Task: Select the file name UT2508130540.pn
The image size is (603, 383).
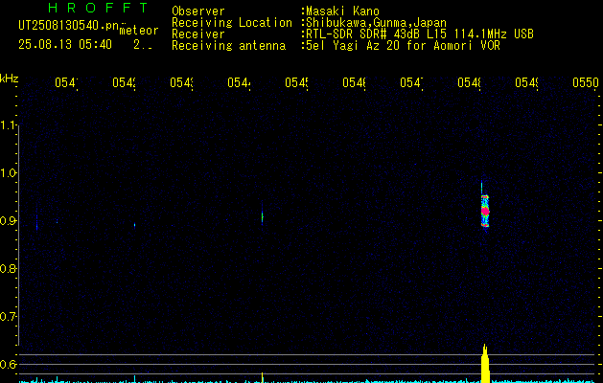Action: [69, 25]
